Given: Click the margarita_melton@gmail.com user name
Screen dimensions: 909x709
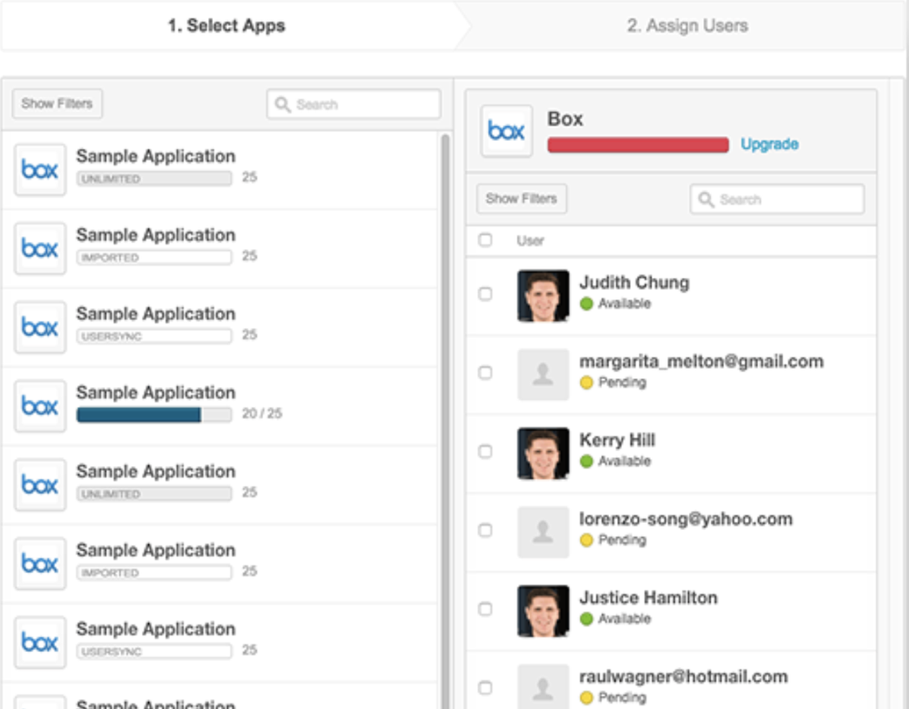Looking at the screenshot, I should tap(702, 361).
